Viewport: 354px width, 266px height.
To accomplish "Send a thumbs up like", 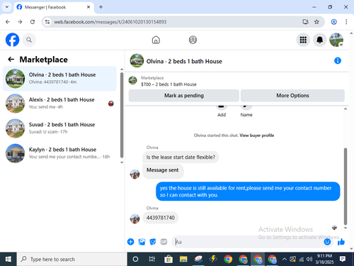I will [x=341, y=242].
